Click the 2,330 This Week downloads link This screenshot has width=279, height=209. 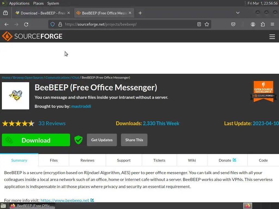pos(161,123)
